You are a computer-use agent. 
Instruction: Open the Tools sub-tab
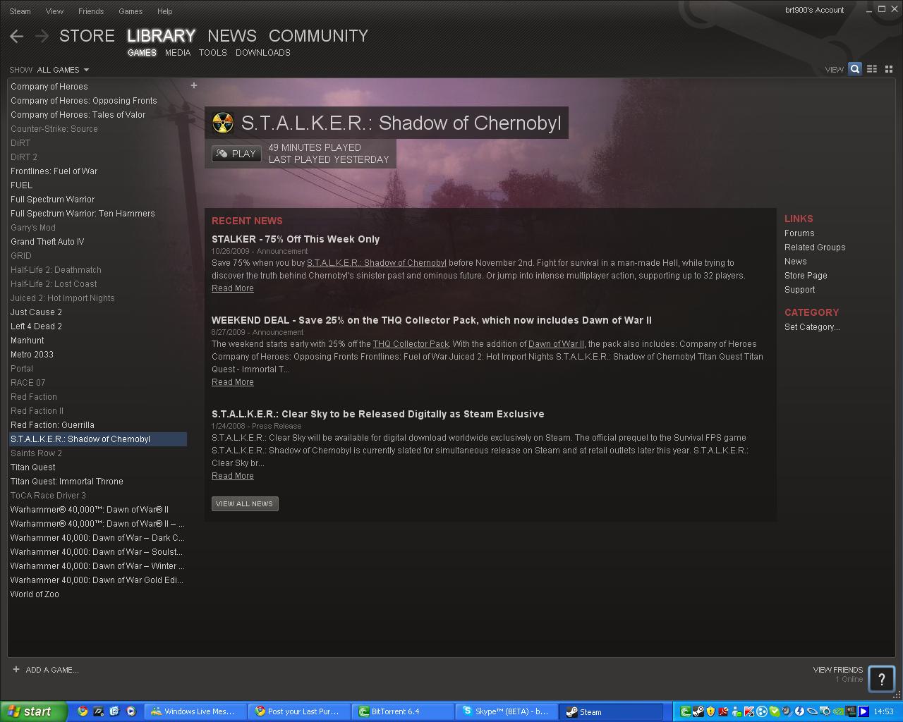212,53
